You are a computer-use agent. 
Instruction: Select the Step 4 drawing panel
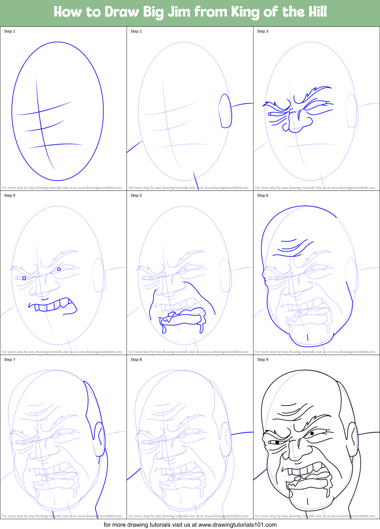tap(63, 273)
